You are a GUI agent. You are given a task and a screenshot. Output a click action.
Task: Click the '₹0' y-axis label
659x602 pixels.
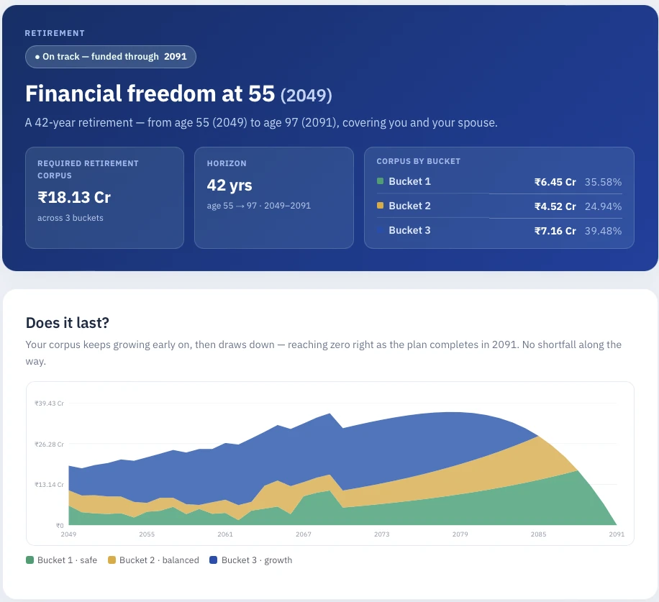(x=60, y=525)
